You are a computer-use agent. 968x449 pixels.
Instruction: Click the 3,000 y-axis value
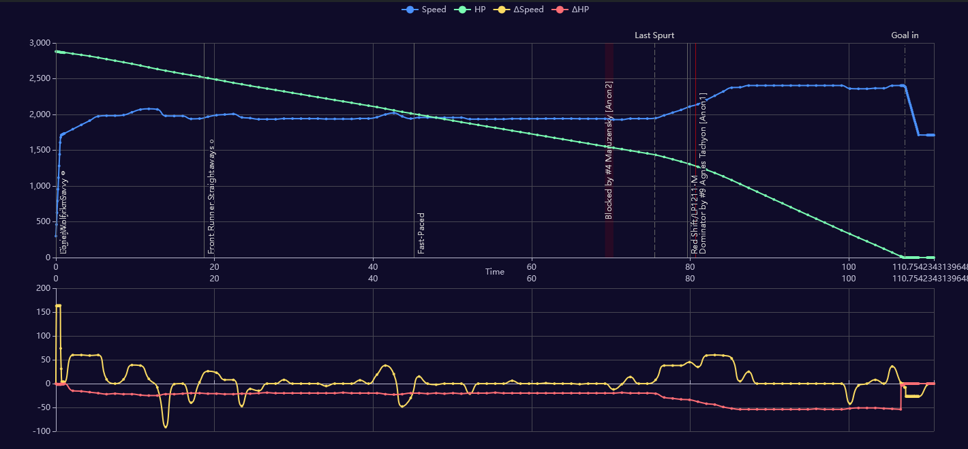click(x=40, y=43)
